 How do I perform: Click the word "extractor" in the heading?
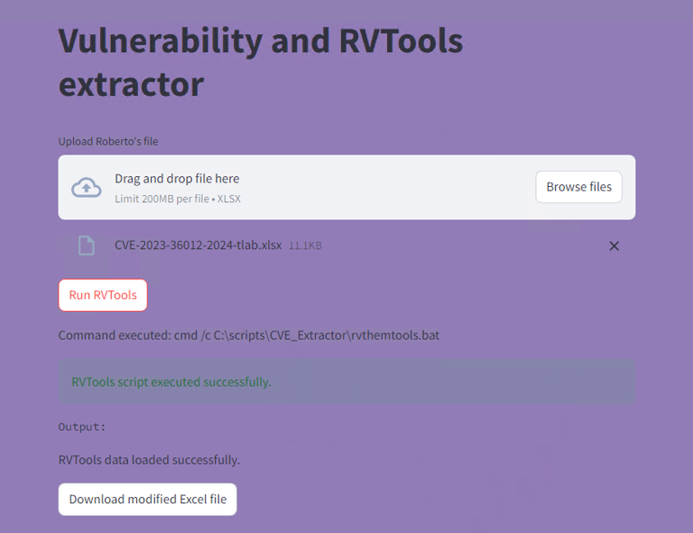pos(131,84)
